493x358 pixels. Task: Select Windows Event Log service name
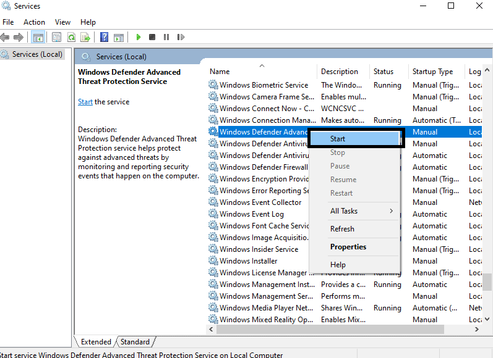pos(252,214)
